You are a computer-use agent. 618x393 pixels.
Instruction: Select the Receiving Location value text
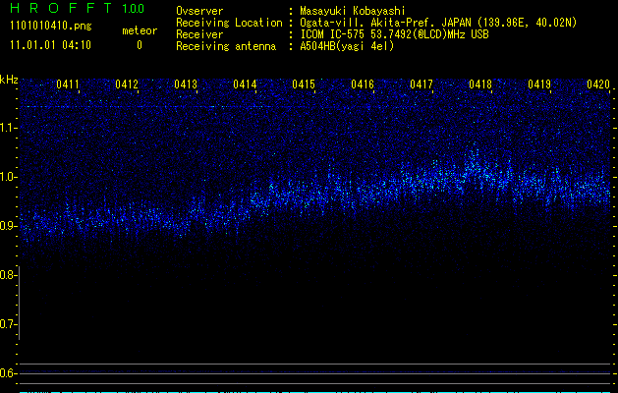(x=439, y=23)
